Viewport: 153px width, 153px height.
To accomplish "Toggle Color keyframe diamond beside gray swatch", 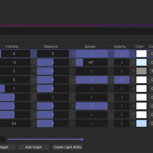I will coord(133,71).
